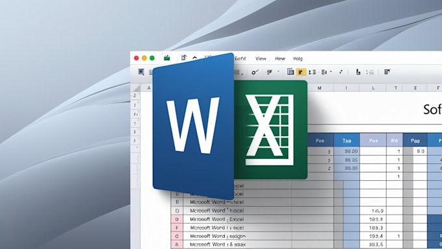Click the pink row label C
Image resolution: width=442 pixels, height=249 pixels.
click(177, 236)
